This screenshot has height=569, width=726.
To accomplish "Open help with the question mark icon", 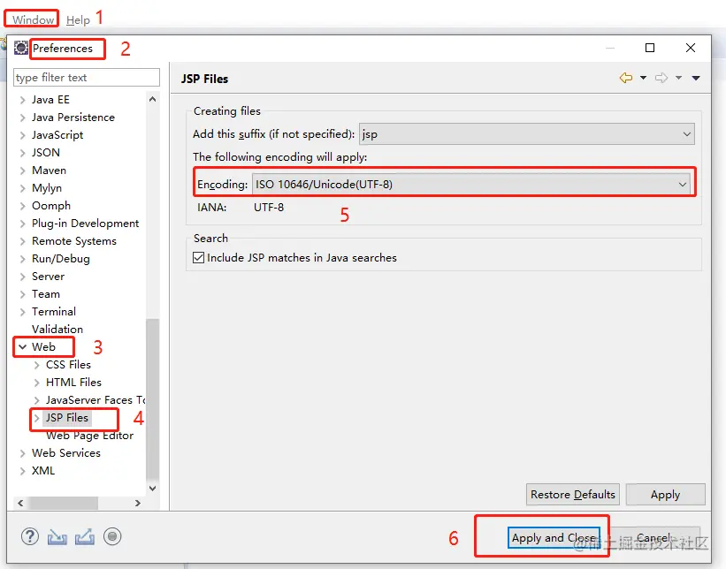I will coord(30,536).
